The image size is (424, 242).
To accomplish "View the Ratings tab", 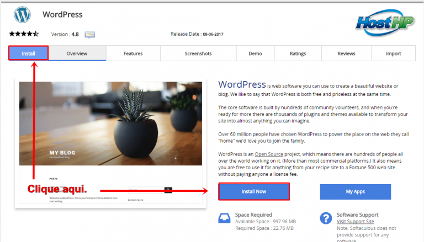I will click(x=298, y=53).
